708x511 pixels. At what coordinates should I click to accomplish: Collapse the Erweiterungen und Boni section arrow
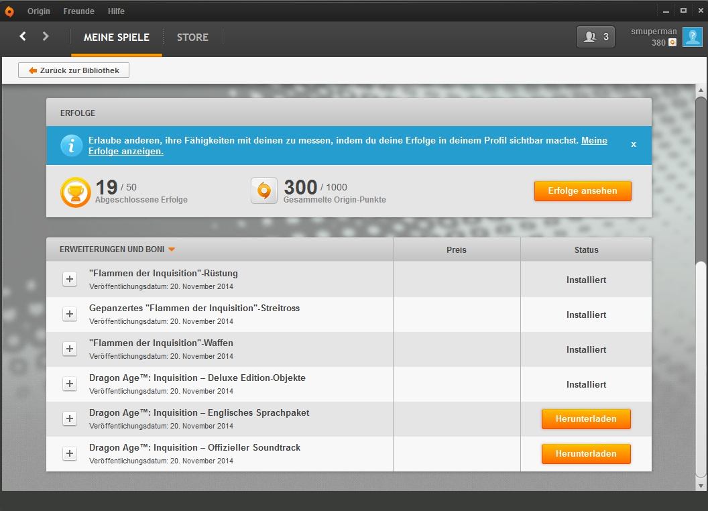pyautogui.click(x=172, y=249)
